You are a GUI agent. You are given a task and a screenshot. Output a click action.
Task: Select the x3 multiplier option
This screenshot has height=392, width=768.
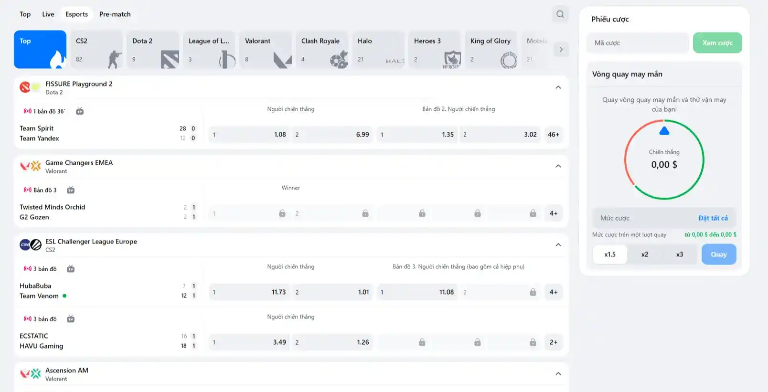click(680, 254)
